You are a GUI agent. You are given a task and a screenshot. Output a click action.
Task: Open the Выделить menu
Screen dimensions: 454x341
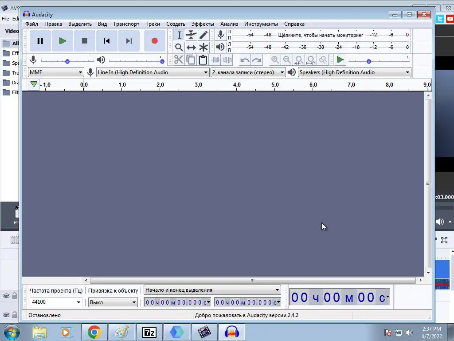click(x=80, y=24)
